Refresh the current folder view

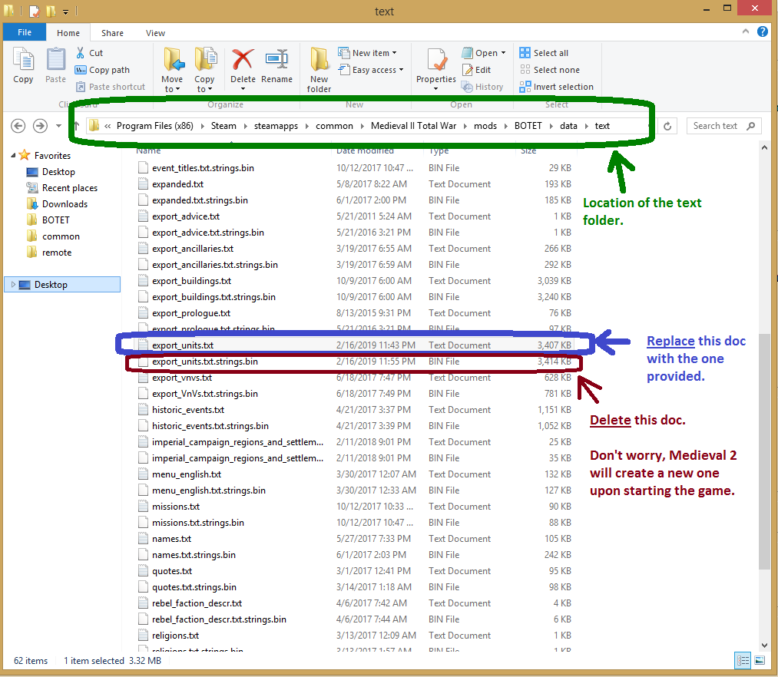coord(668,126)
